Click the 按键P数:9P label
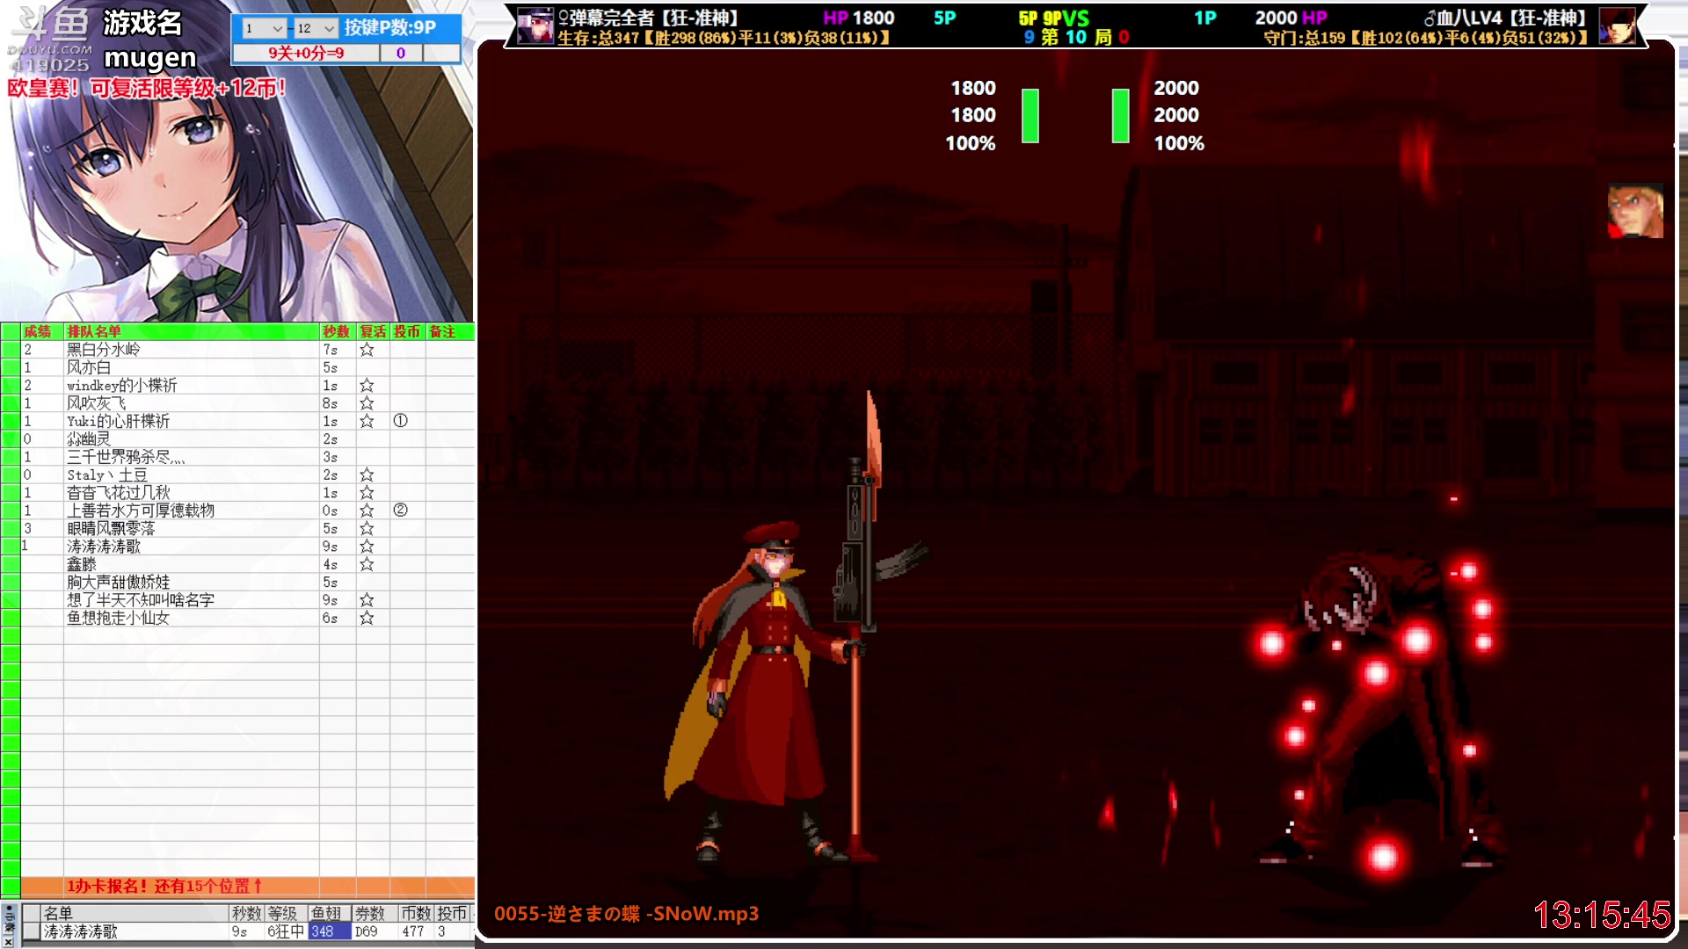The height and width of the screenshot is (949, 1688). coord(390,27)
